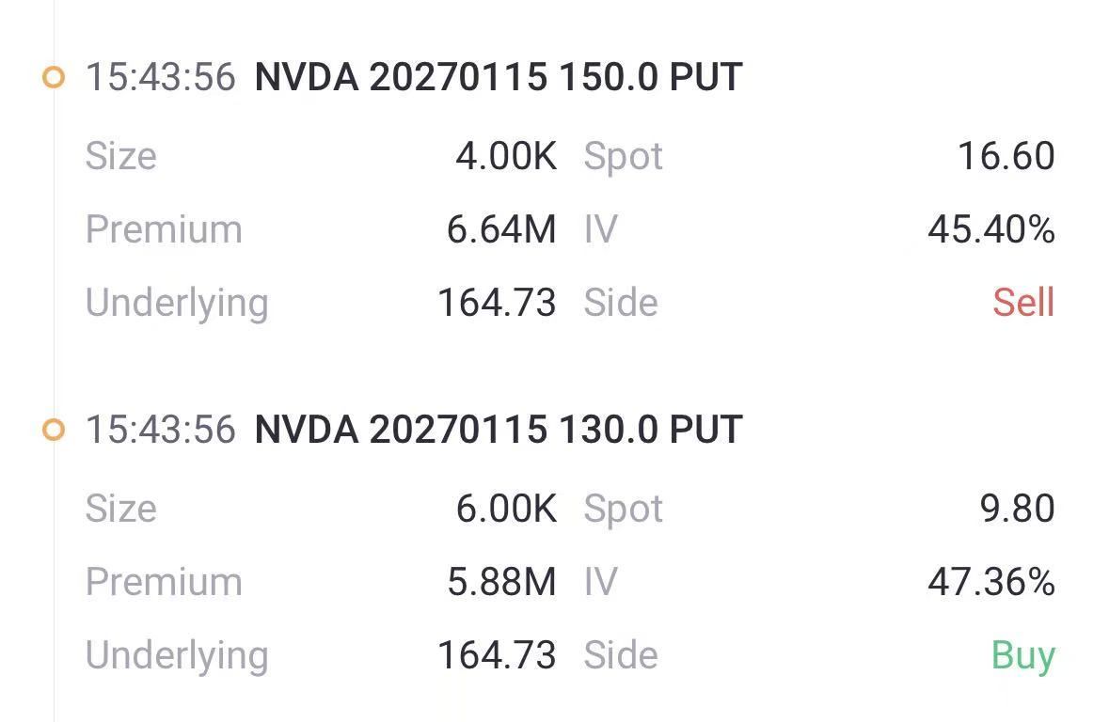1109x722 pixels.
Task: Click the IV label in the 130.0 PUT trade
Action: coord(600,582)
